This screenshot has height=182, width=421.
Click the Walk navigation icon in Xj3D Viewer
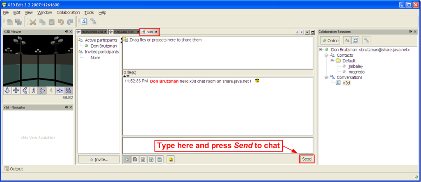[x=34, y=90]
